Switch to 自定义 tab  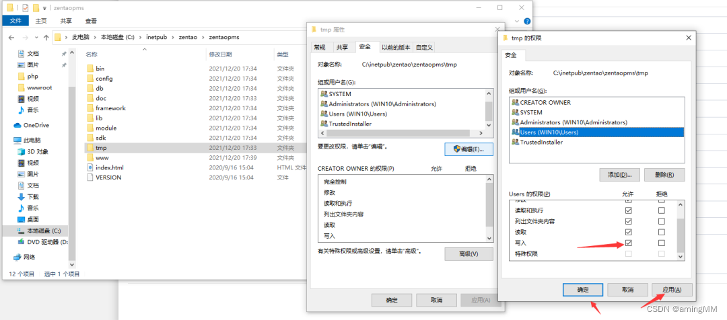coord(424,47)
